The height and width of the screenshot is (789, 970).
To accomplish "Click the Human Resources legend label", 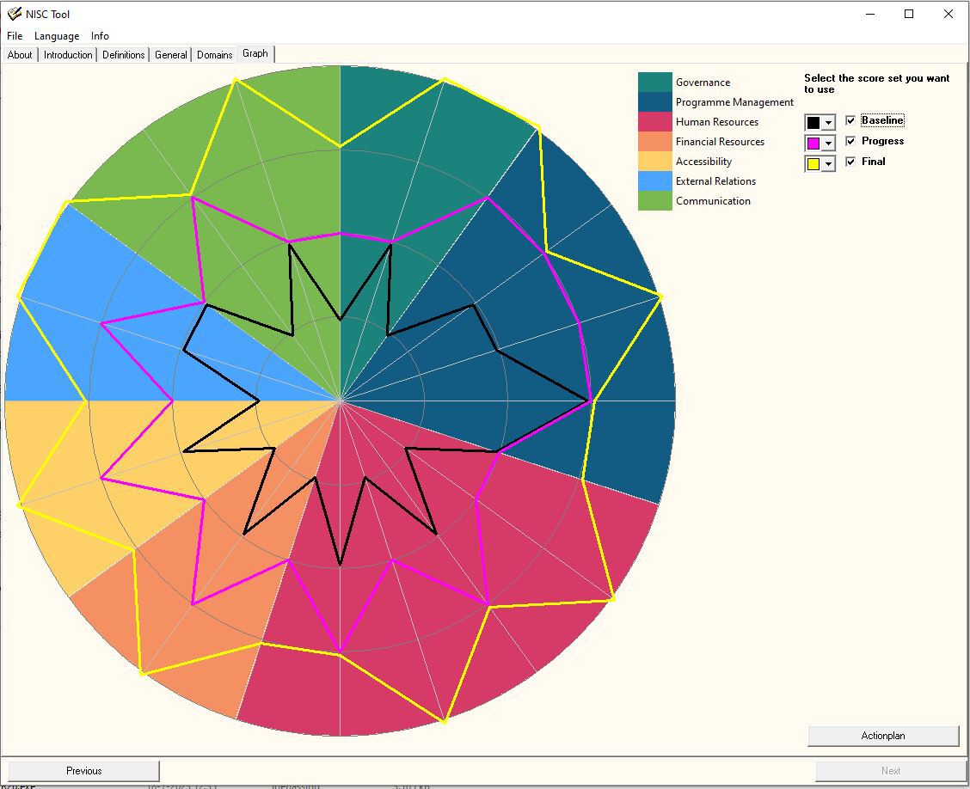I will click(717, 122).
